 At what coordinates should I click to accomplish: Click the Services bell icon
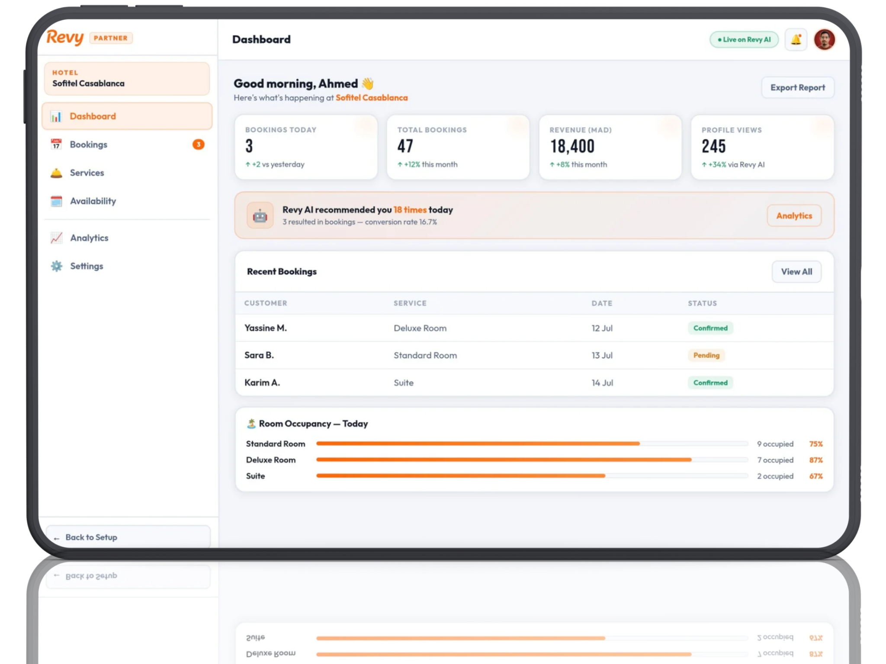(56, 173)
